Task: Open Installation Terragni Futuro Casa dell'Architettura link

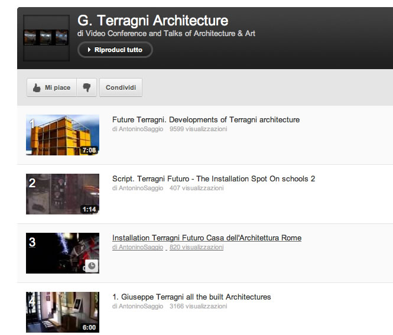Action: coord(206,238)
